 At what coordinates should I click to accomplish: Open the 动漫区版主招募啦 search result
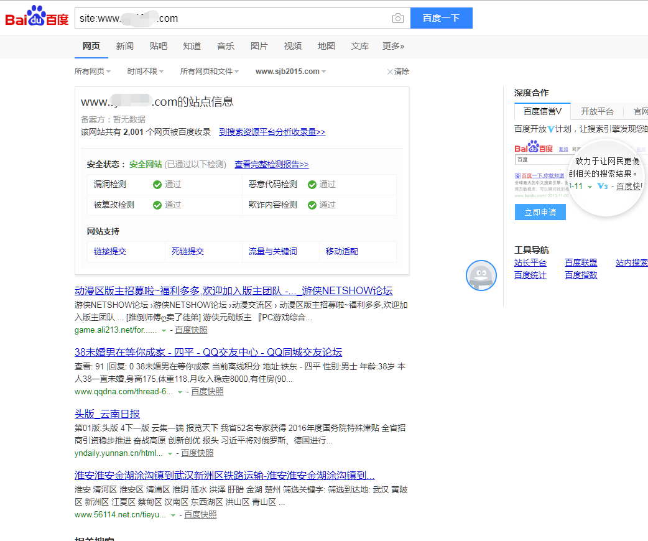[x=233, y=290]
